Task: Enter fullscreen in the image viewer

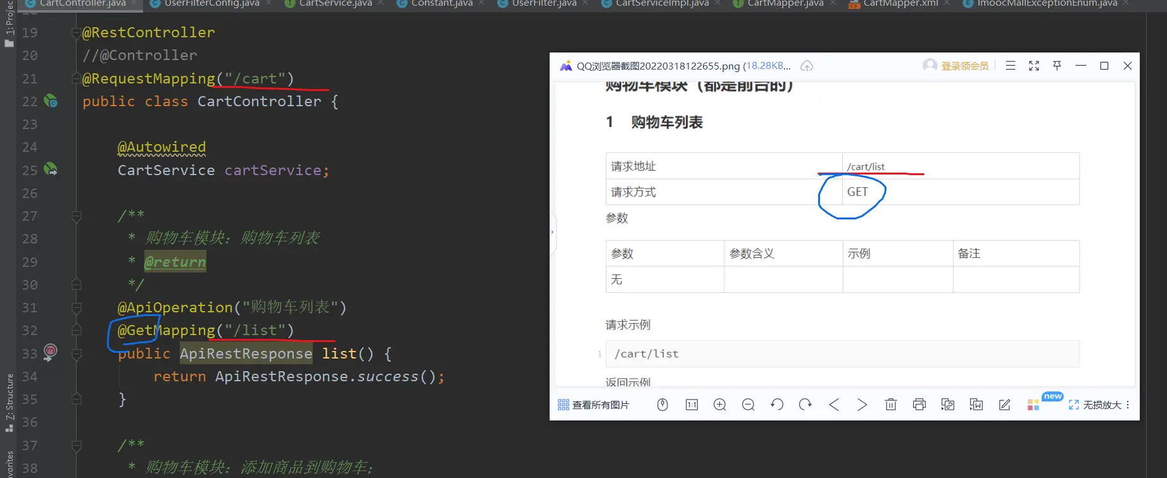Action: [1034, 66]
